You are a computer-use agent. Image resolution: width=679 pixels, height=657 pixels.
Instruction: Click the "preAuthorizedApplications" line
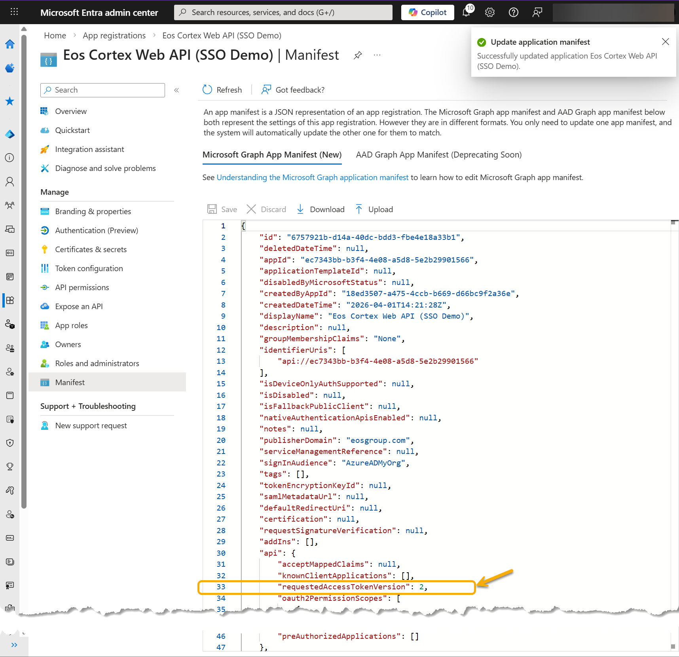tap(348, 636)
